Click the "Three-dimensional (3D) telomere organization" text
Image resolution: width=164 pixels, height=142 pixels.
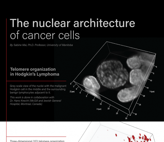[x=37, y=141]
